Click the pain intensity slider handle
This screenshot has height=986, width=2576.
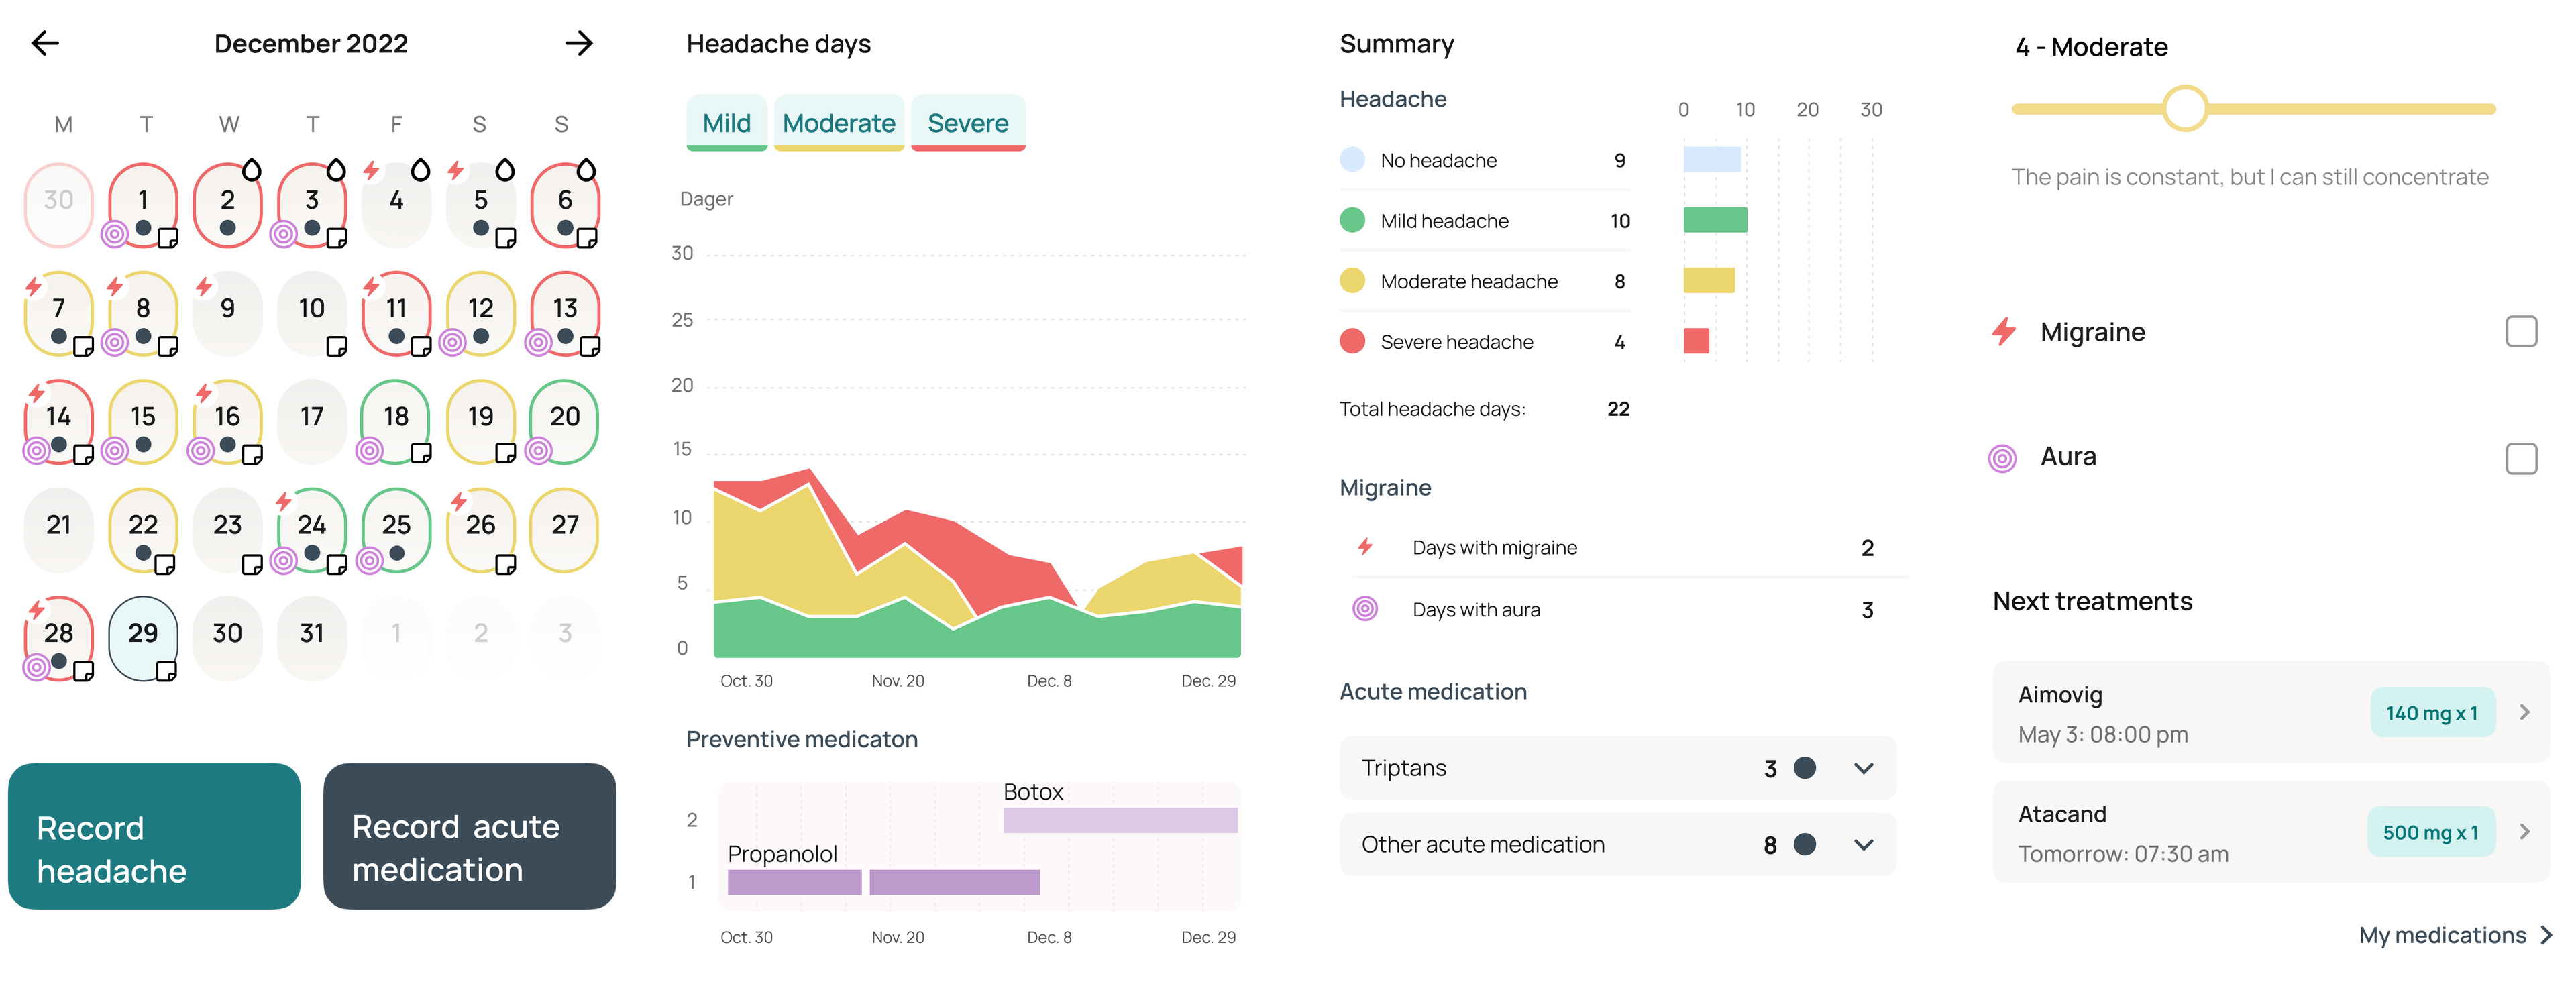coord(2185,108)
